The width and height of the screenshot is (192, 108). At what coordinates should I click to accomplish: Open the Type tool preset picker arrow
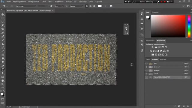[7, 6]
